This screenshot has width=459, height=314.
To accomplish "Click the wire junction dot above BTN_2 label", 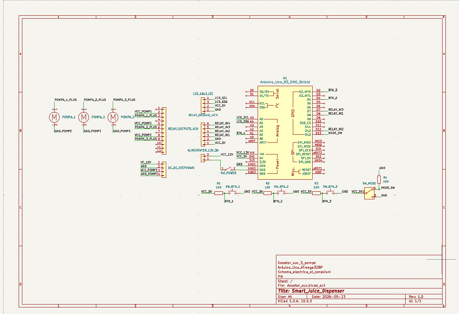I will point(273,193).
